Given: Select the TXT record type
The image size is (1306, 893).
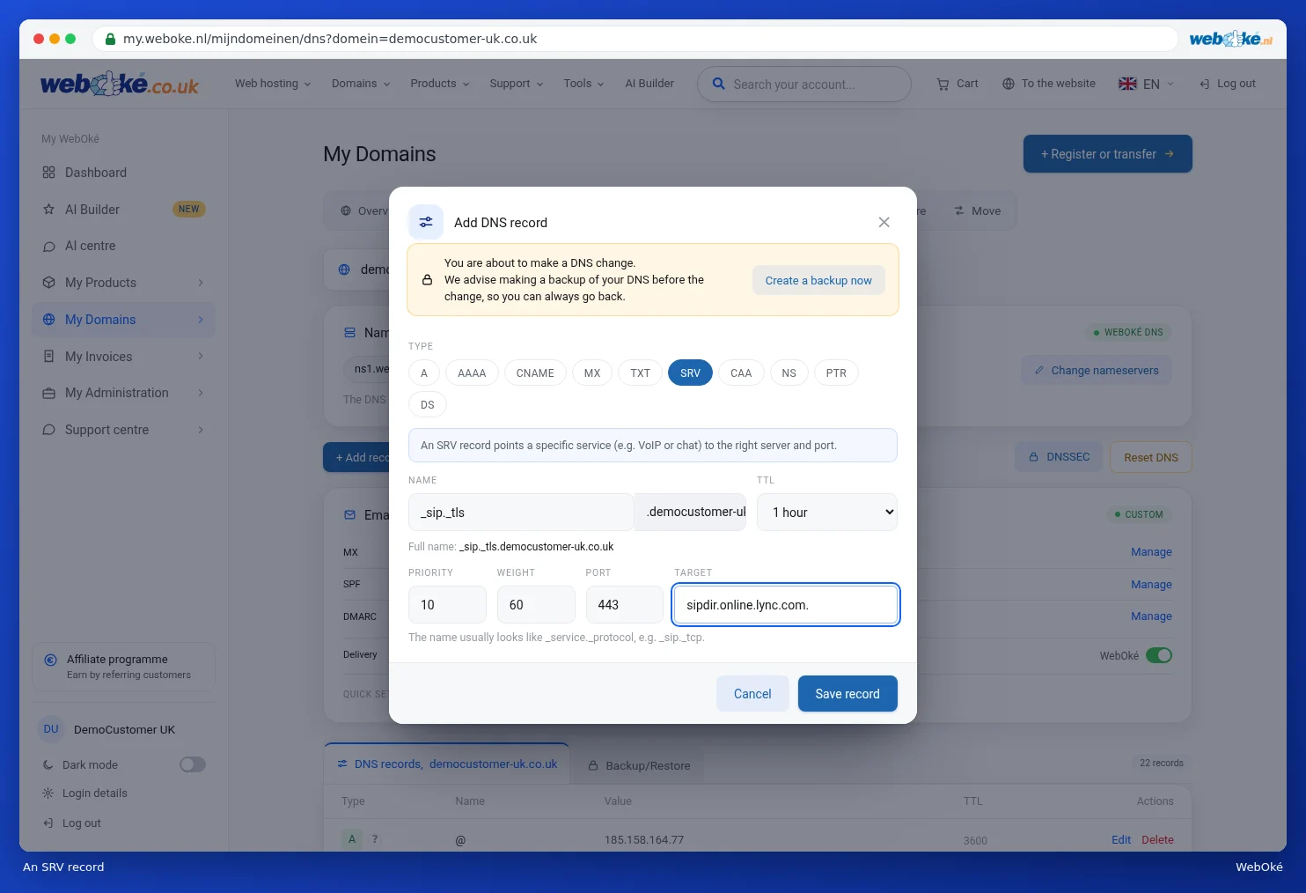Looking at the screenshot, I should [x=640, y=373].
